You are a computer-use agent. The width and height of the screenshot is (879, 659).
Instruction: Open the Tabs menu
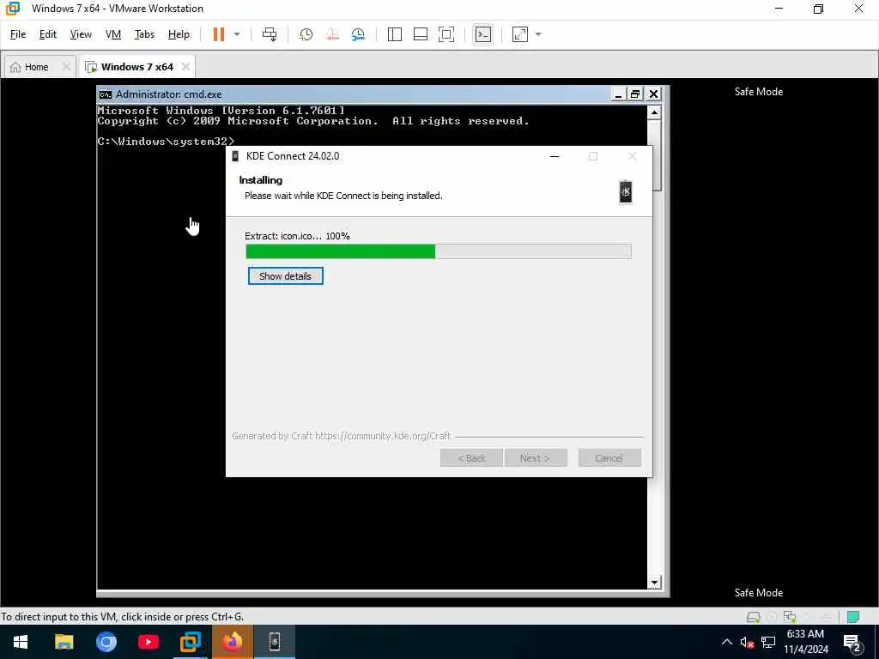144,34
